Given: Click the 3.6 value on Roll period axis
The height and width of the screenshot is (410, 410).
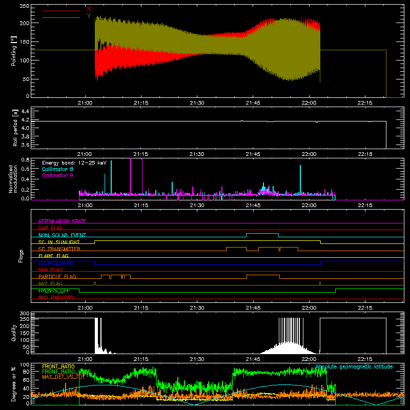Looking at the screenshot, I should [25, 145].
